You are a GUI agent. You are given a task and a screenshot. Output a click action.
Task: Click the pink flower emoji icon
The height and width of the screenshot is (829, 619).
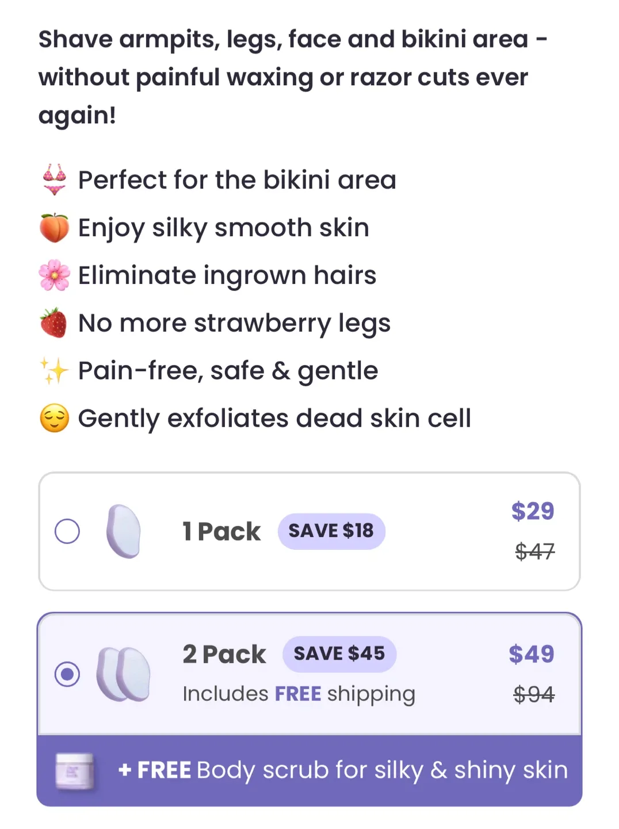tap(55, 275)
